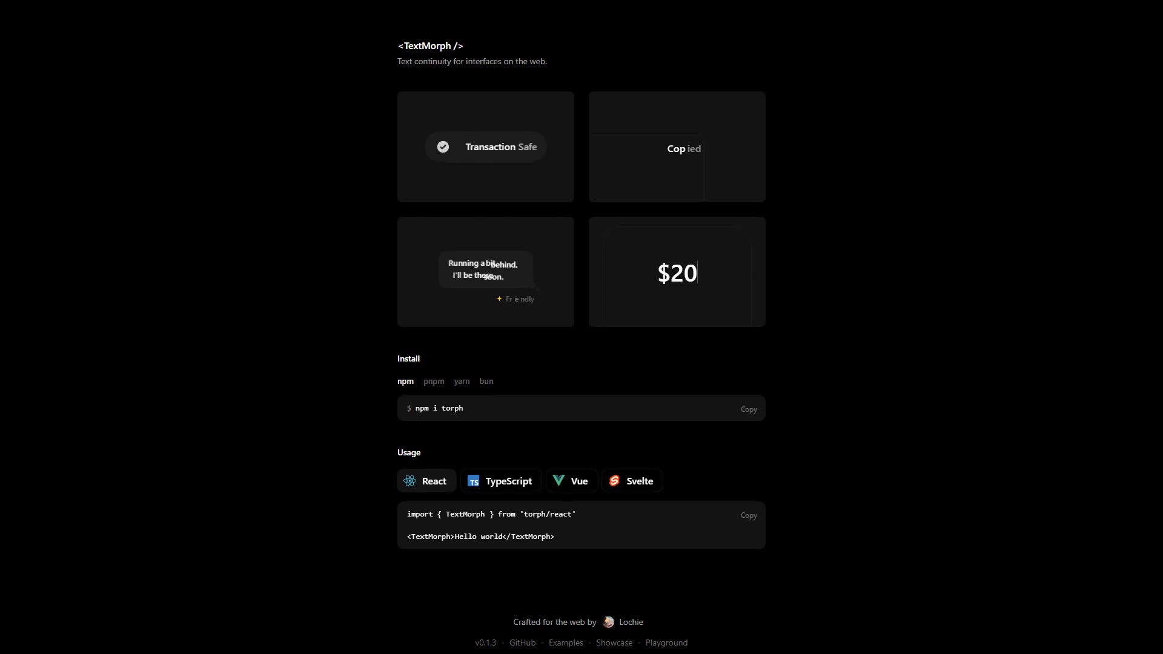Switch to the bun install tab

pos(486,381)
